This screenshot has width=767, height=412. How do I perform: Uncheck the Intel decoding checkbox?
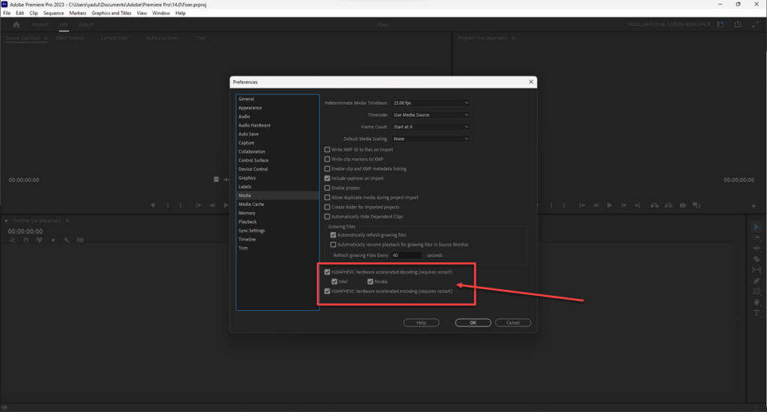(335, 282)
